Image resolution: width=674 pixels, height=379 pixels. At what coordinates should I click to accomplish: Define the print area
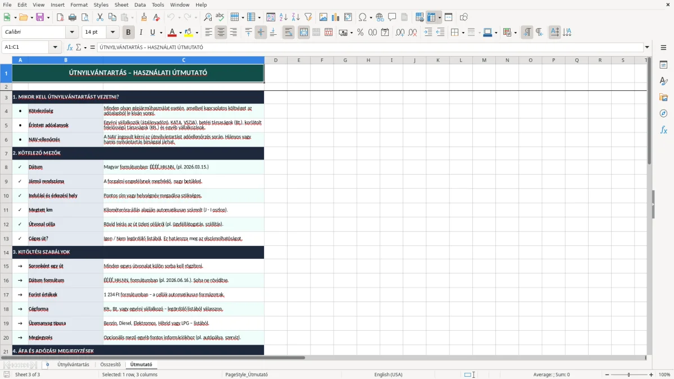pos(420,17)
